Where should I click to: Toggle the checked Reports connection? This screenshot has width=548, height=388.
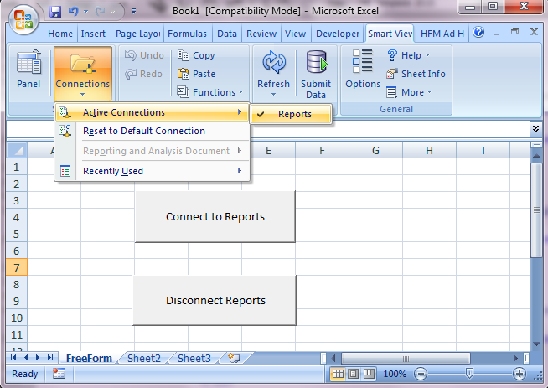click(291, 114)
